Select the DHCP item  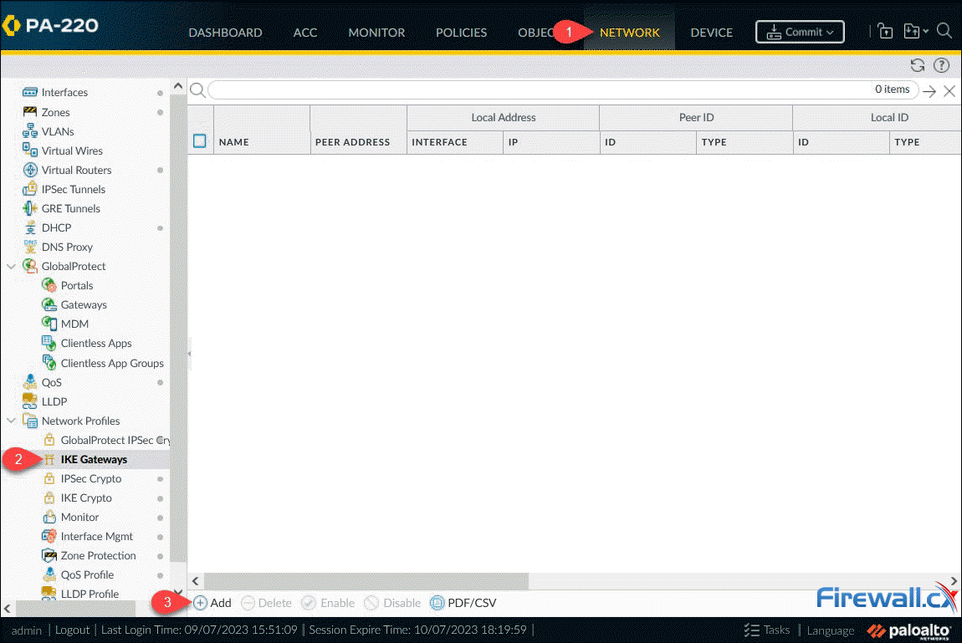click(56, 227)
